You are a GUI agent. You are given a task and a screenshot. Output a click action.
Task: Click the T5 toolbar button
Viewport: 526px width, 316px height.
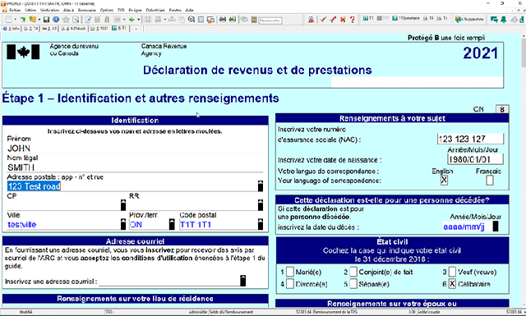[442, 18]
